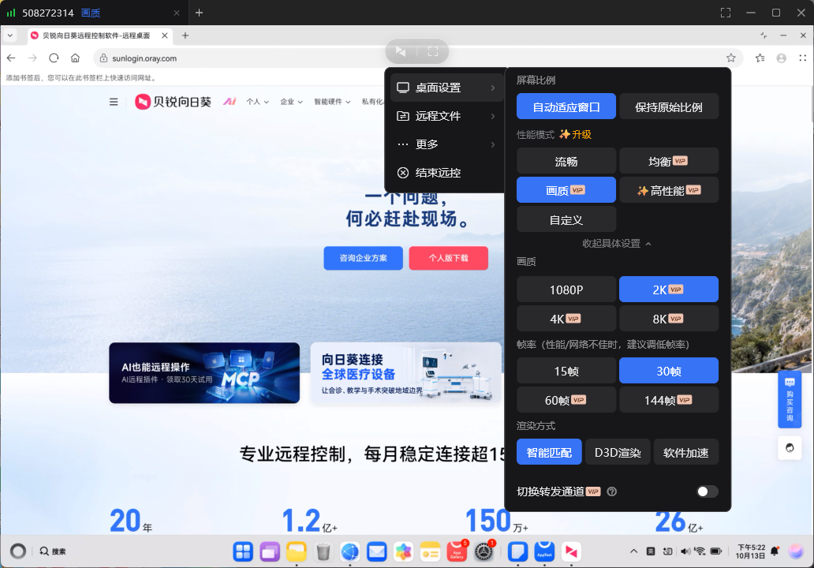Set picture quality to 8K
Screen dimensions: 814x568
669,318
